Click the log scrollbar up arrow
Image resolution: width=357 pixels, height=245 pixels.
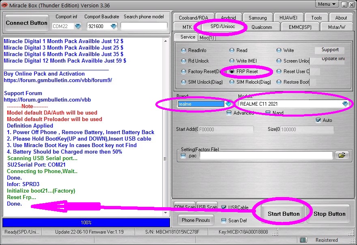coord(166,41)
